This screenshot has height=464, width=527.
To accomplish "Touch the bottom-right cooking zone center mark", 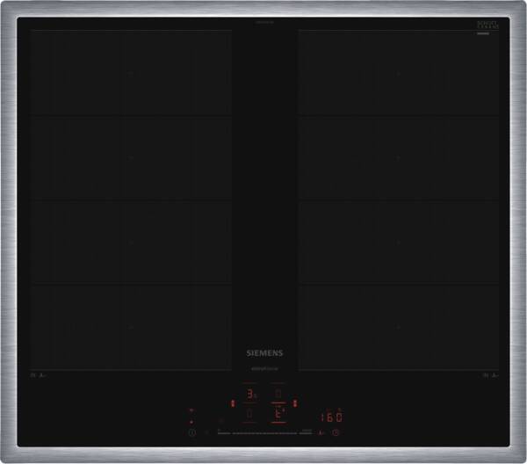I will 397,327.
